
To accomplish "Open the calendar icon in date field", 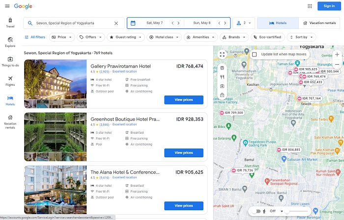I will pos(133,23).
